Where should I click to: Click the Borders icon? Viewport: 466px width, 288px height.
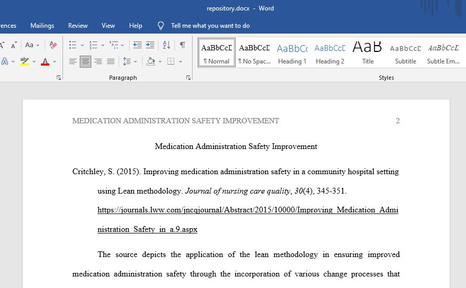(x=171, y=61)
